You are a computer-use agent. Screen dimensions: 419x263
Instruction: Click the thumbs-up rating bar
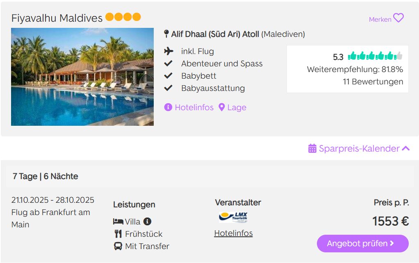click(x=375, y=56)
